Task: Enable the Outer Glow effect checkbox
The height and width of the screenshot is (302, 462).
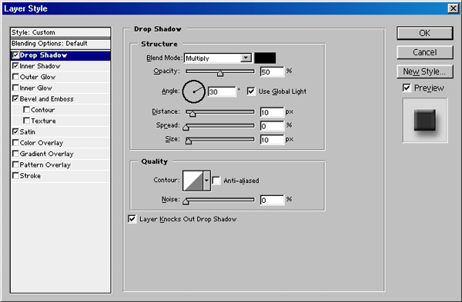Action: point(15,77)
